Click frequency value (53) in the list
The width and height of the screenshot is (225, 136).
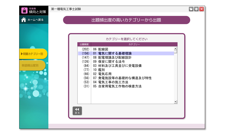tap(86, 82)
